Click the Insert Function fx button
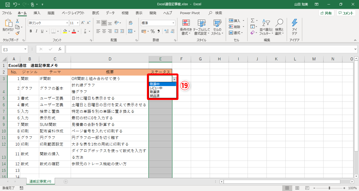 [60, 49]
